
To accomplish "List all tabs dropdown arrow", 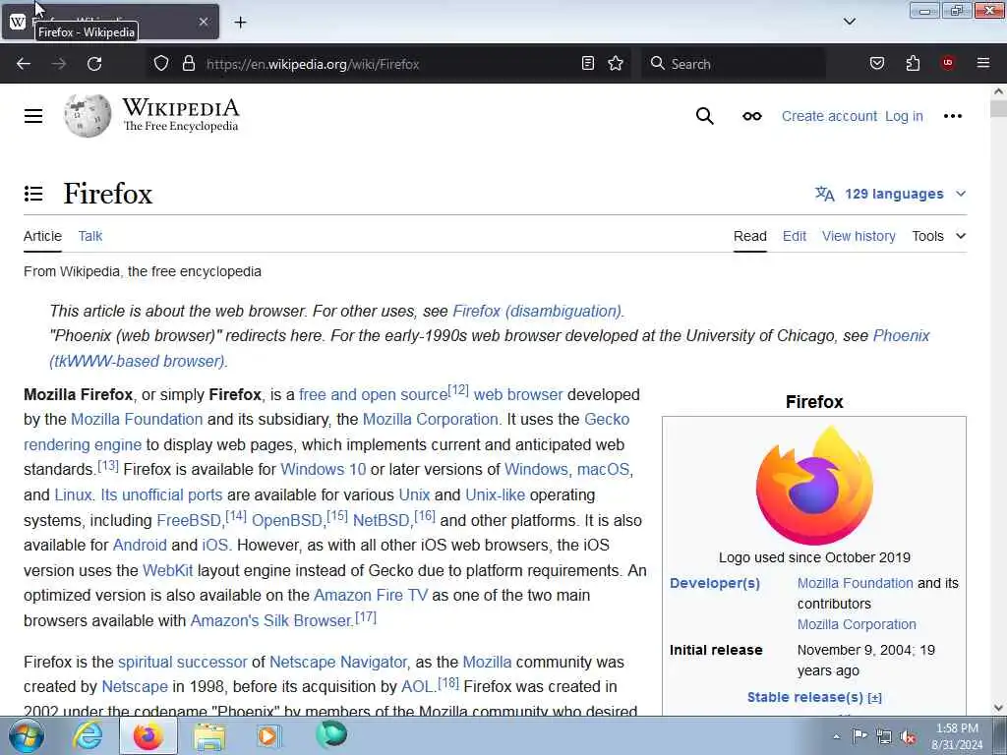I will [x=849, y=22].
